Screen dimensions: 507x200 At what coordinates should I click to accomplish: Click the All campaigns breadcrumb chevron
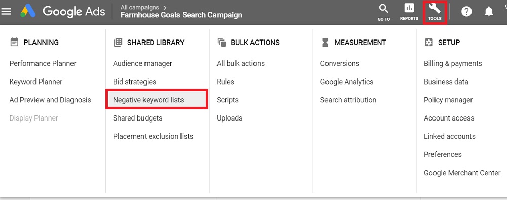[x=165, y=7]
